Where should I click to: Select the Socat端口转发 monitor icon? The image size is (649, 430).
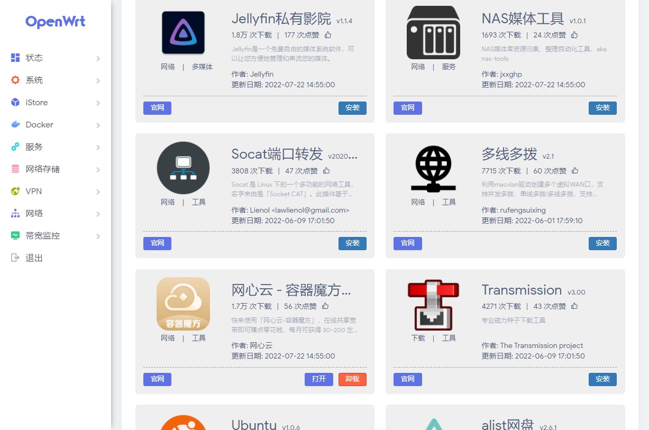pos(183,168)
